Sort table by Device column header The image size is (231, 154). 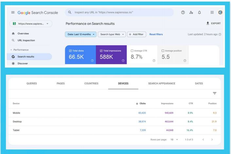point(16,103)
